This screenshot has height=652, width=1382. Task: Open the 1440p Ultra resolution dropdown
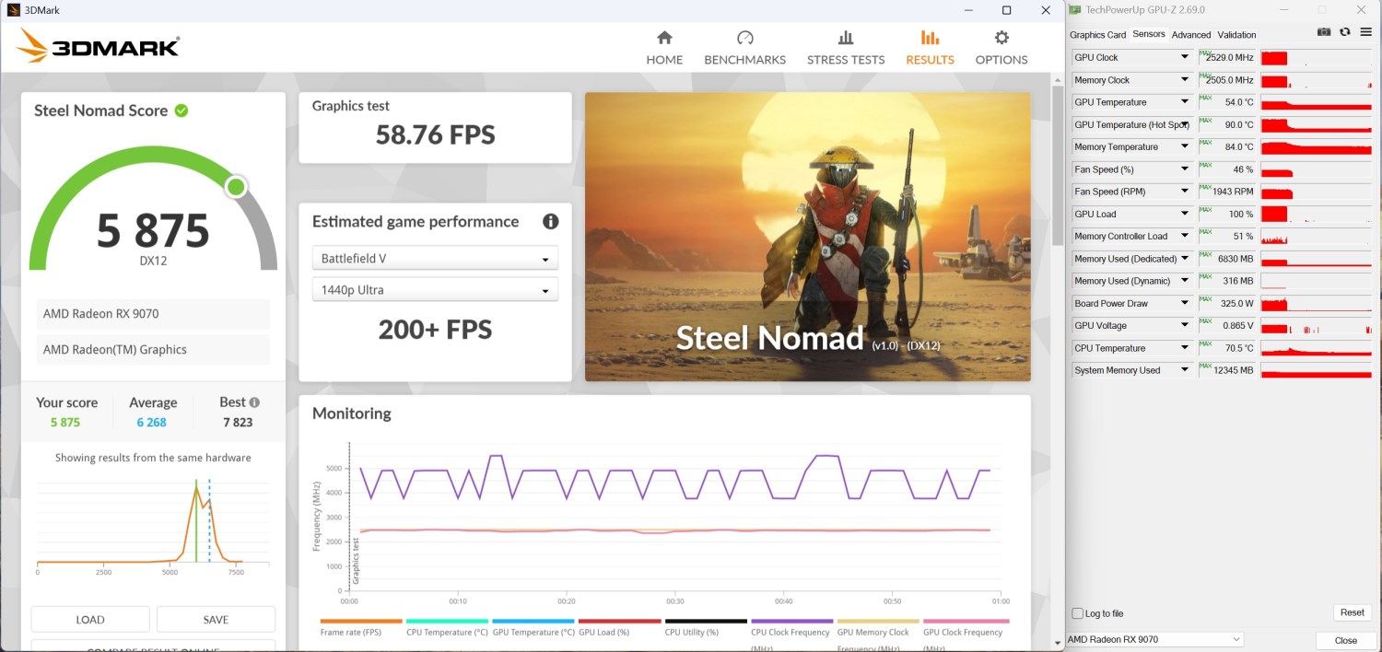click(435, 290)
